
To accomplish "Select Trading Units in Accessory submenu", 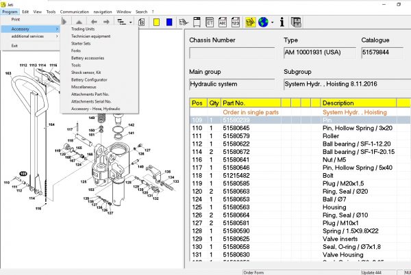I will (x=83, y=29).
